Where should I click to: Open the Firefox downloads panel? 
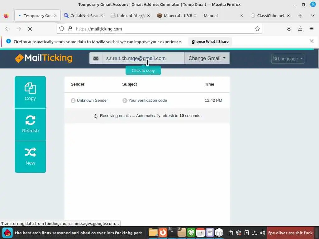pos(300,29)
